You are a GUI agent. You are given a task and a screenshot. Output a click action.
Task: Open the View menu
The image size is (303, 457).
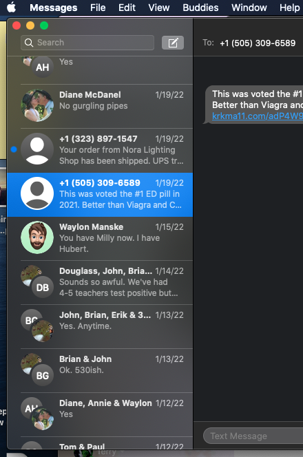pyautogui.click(x=159, y=8)
